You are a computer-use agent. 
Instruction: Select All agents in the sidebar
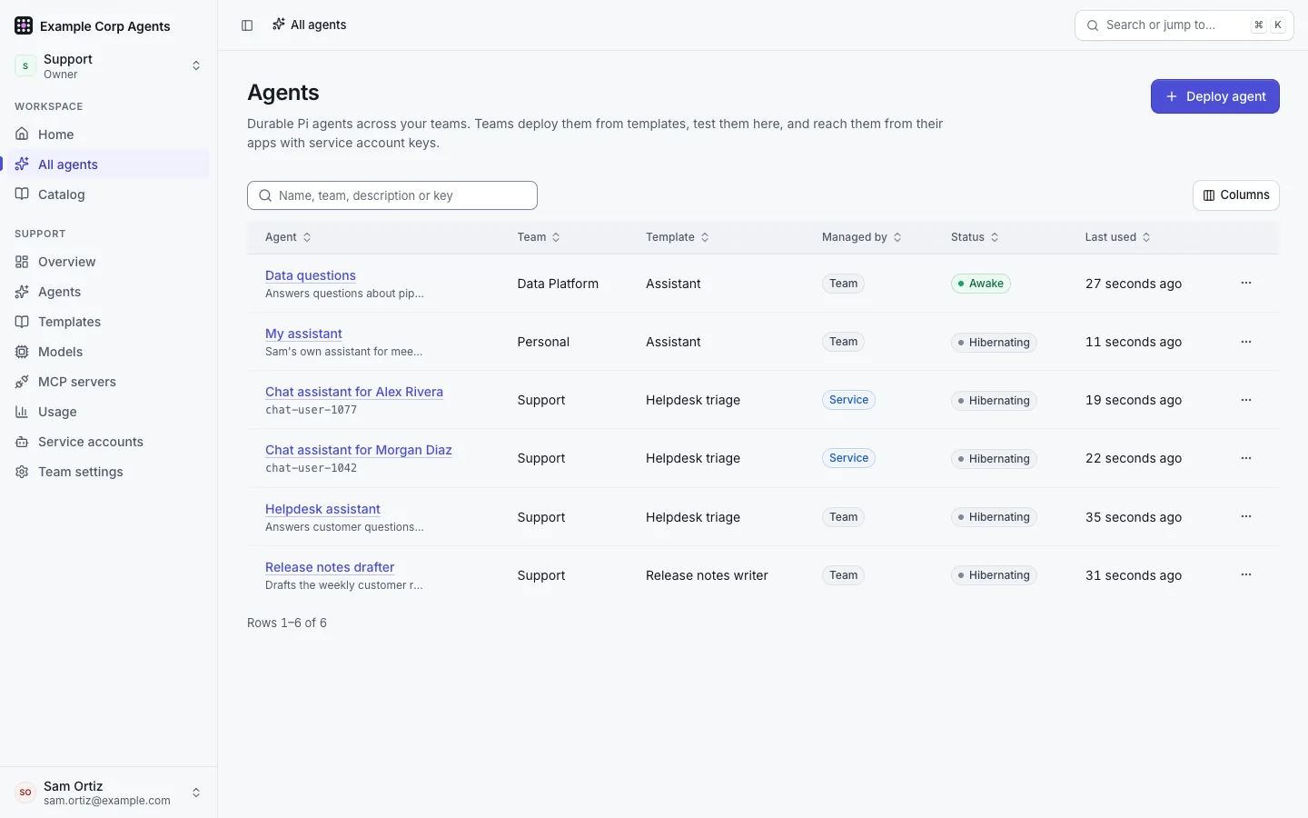pyautogui.click(x=109, y=165)
